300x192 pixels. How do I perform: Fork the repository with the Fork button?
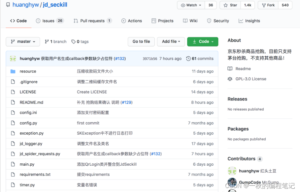click(268, 5)
